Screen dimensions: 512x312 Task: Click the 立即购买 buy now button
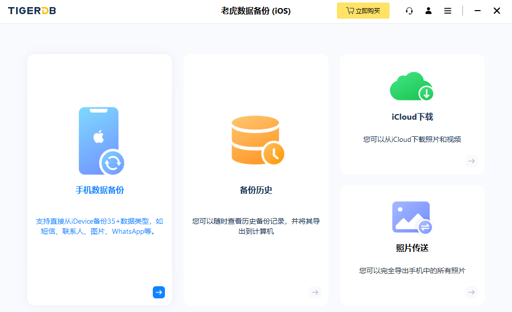pyautogui.click(x=363, y=11)
